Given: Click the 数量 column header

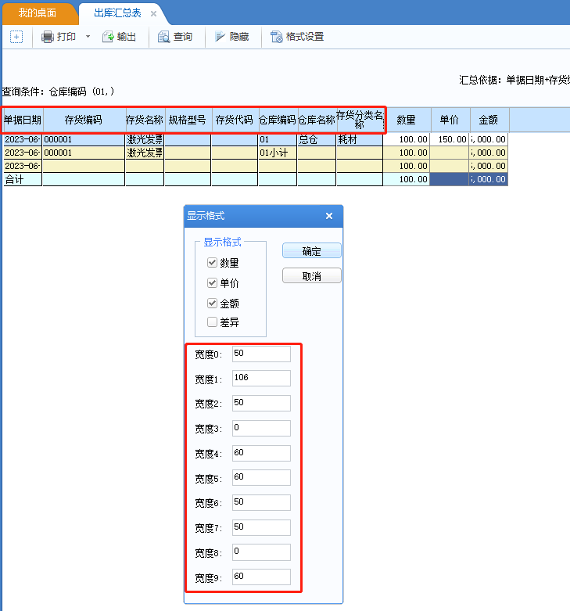Looking at the screenshot, I should click(407, 120).
